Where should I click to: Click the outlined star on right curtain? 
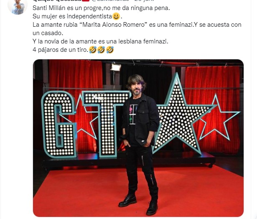[218, 117]
